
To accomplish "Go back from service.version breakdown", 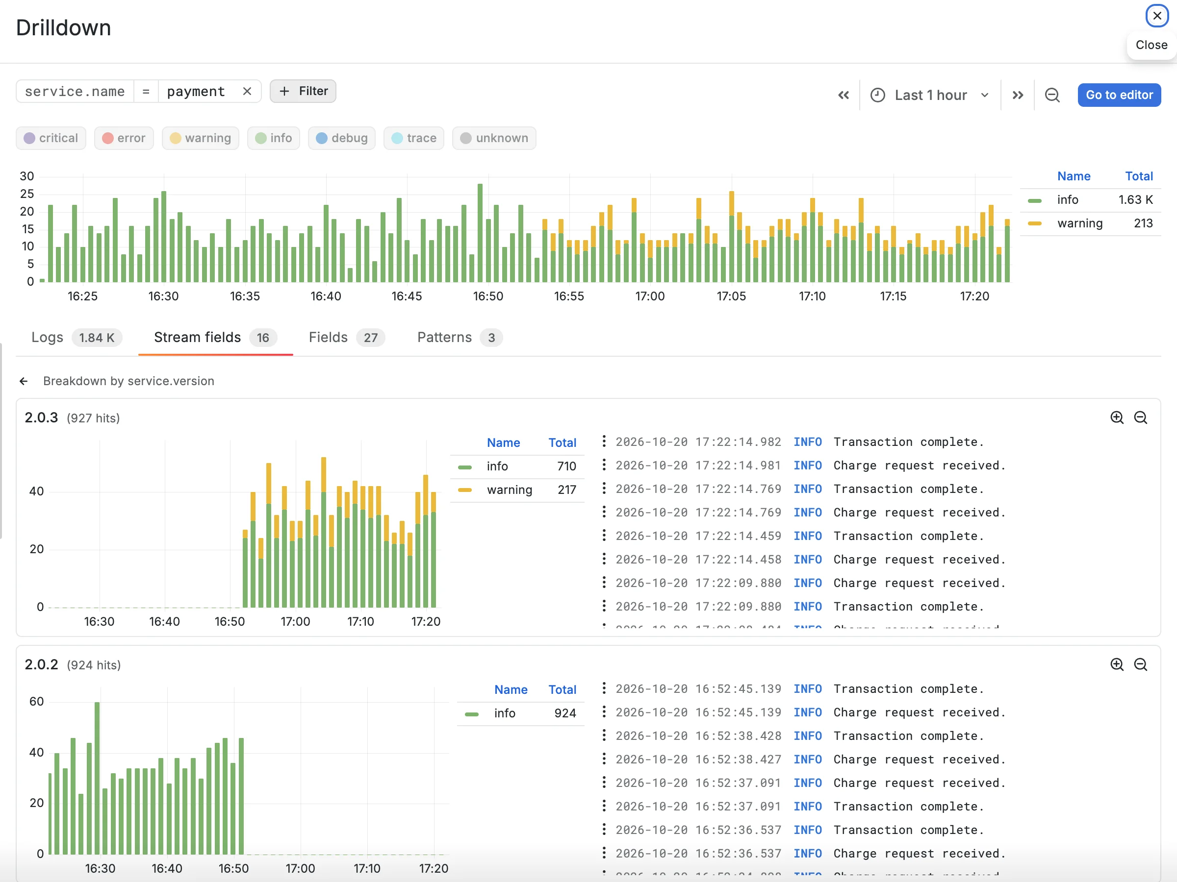I will [x=24, y=381].
